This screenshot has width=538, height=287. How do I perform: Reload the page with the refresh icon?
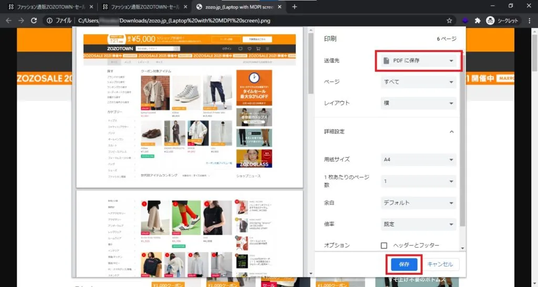34,20
